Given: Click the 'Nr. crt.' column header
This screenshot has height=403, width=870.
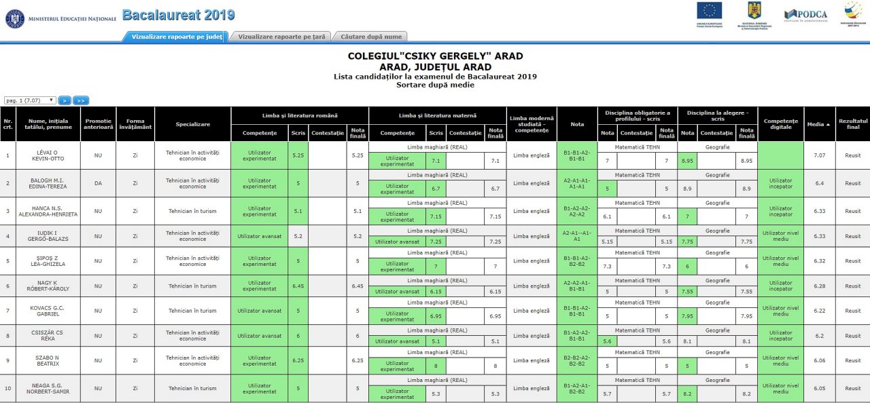Looking at the screenshot, I should (x=7, y=124).
